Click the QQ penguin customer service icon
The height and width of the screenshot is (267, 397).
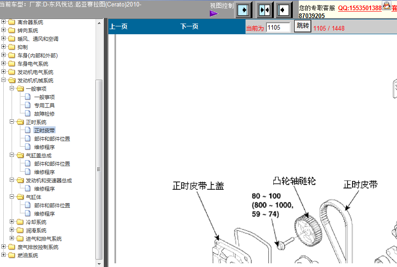(x=386, y=6)
